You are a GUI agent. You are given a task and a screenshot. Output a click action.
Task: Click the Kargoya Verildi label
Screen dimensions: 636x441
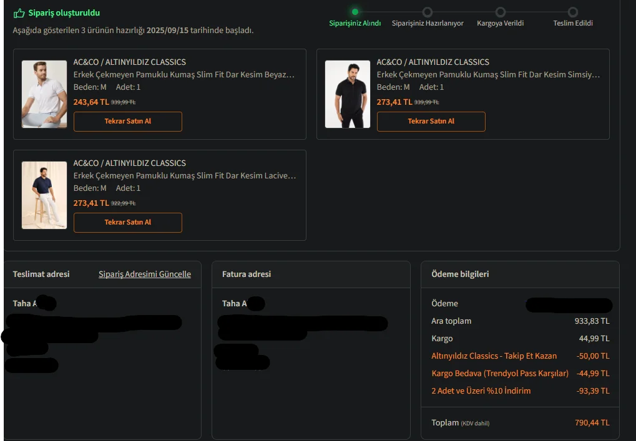click(500, 23)
